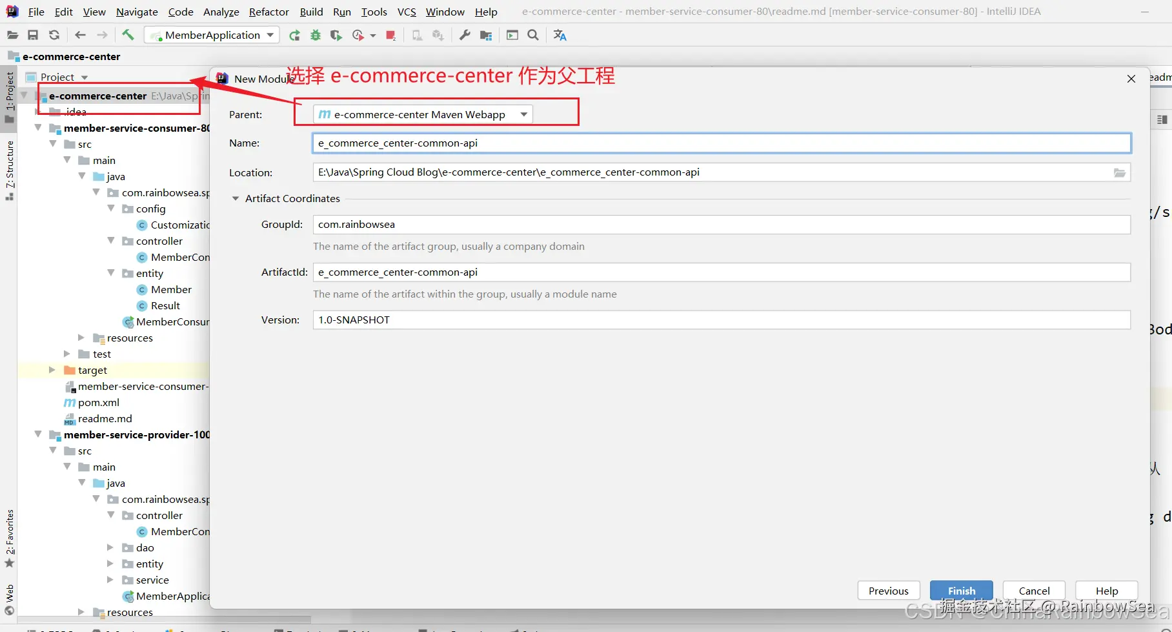
Task: Open the Tools menu
Action: point(374,12)
